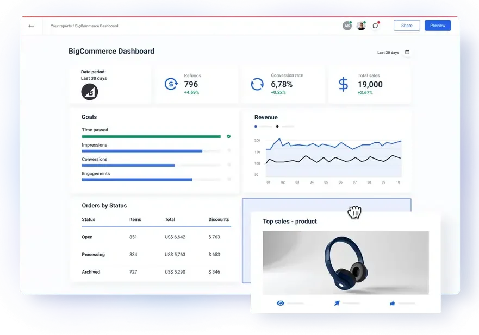Click the Goals heading
This screenshot has width=479, height=335.
pos(89,117)
